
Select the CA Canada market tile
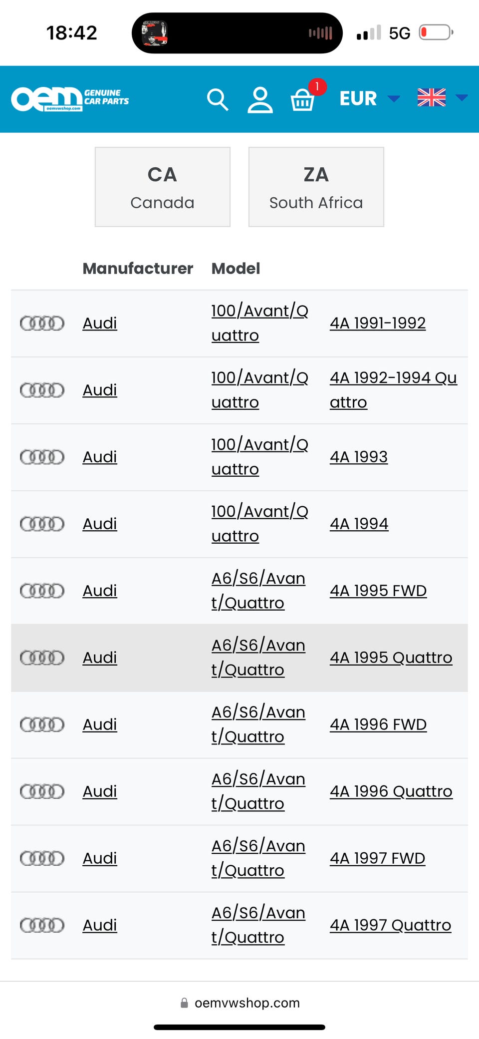[x=162, y=187]
